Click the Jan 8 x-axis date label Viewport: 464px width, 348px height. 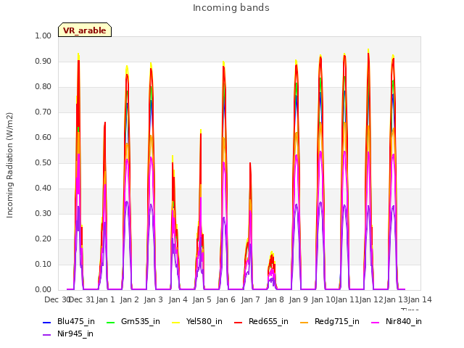[275, 299]
